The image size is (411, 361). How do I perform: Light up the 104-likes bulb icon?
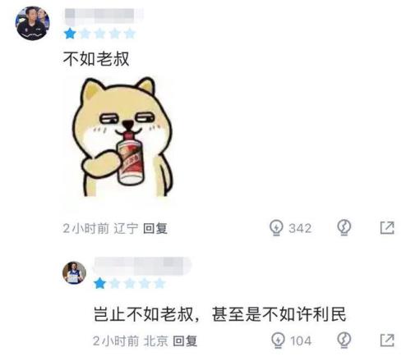click(x=278, y=340)
